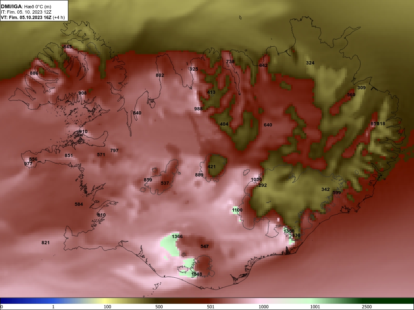Click the 537 value on the map
Viewport: 414px width, 310px height.
click(x=165, y=183)
